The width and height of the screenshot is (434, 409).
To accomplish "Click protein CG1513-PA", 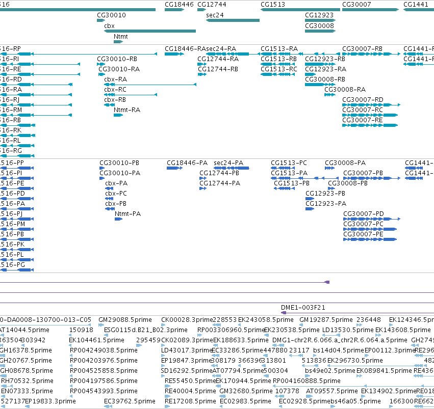I will tap(289, 173).
